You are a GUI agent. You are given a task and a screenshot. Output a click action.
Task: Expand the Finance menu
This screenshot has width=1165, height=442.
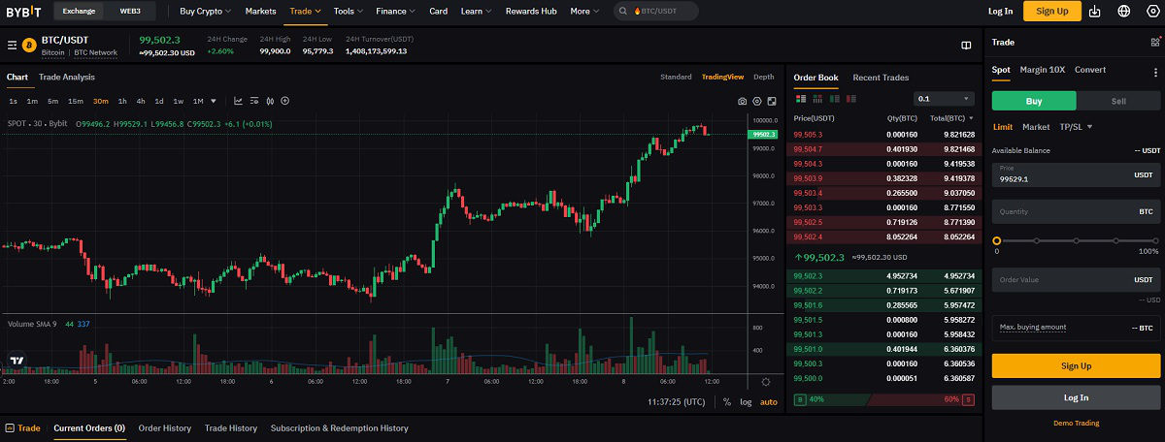tap(396, 12)
